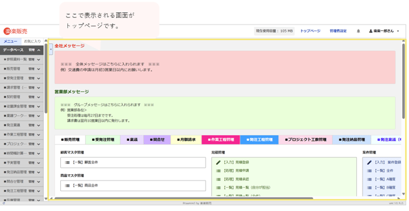Open the 楽楽一郎さん user dropdown
Screen dimensions: 409x211
coord(384,31)
